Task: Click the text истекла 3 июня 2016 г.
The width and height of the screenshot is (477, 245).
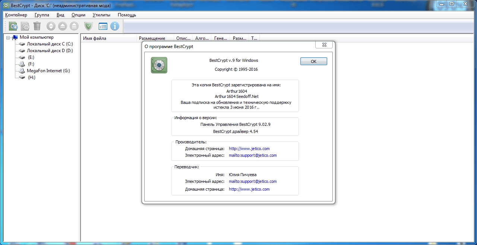Action: (236, 107)
